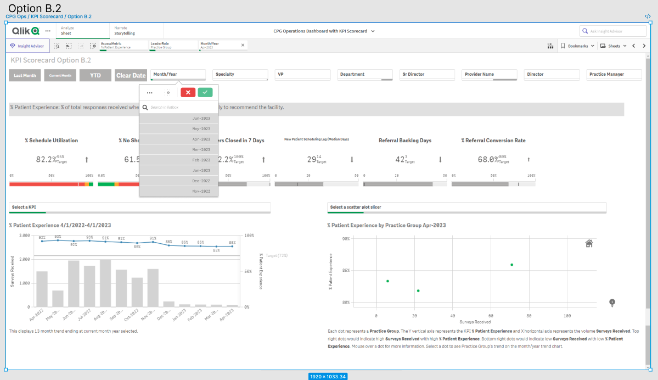Click the Clear Date button

(131, 76)
